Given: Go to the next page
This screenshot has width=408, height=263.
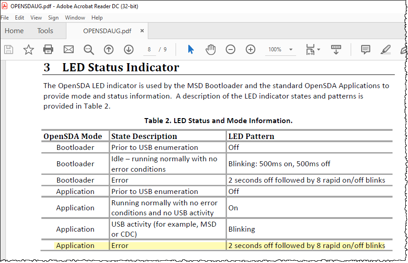Looking at the screenshot, I should point(129,50).
